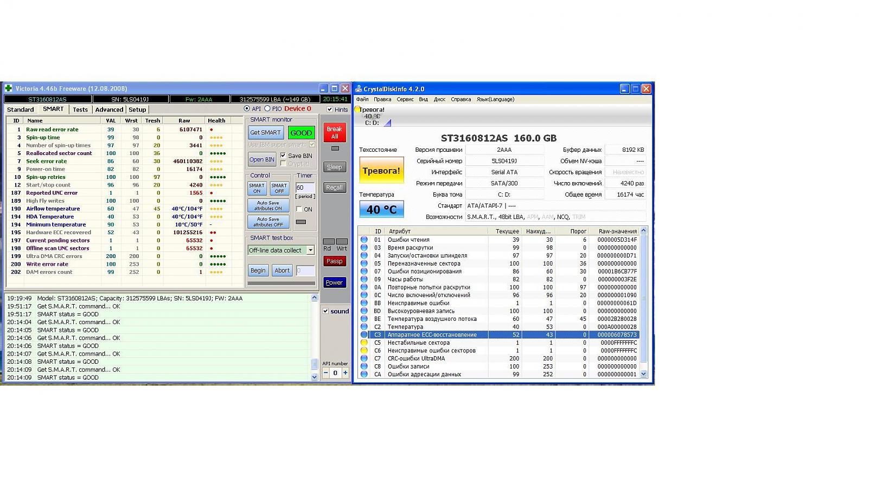The width and height of the screenshot is (895, 503).
Task: Select the Reallocated sector count row in Victoria
Action: click(124, 153)
